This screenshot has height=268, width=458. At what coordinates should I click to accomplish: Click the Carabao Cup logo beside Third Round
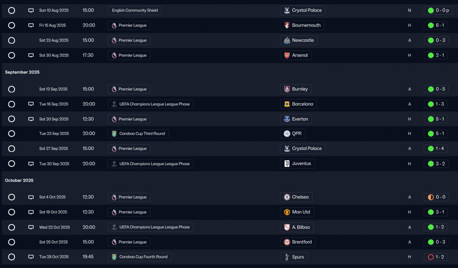(x=114, y=134)
